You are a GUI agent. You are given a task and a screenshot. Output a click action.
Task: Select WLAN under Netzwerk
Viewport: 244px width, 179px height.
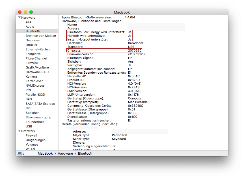tap(30, 149)
